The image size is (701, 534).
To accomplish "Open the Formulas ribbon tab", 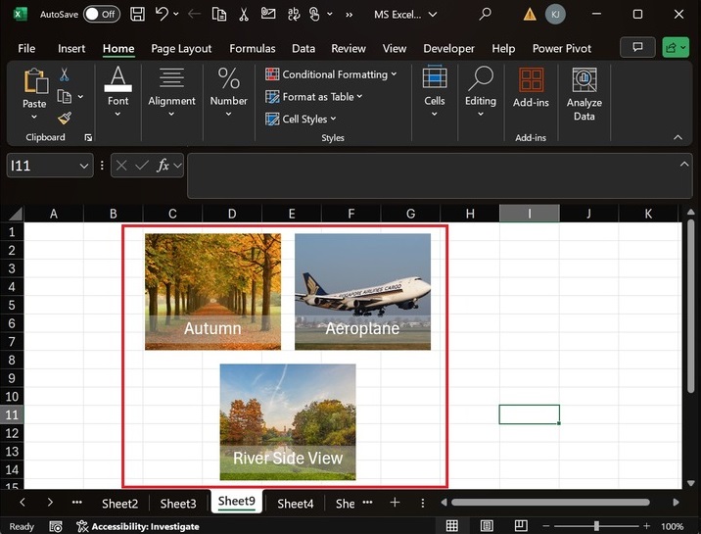I will click(x=253, y=48).
